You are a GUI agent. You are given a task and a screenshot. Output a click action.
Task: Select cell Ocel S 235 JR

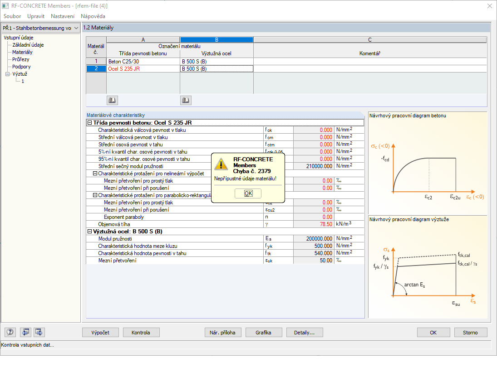click(143, 68)
